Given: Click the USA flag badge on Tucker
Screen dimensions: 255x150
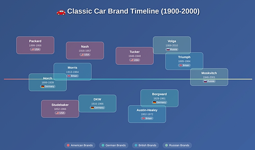Looking at the screenshot, I should pos(135,60).
